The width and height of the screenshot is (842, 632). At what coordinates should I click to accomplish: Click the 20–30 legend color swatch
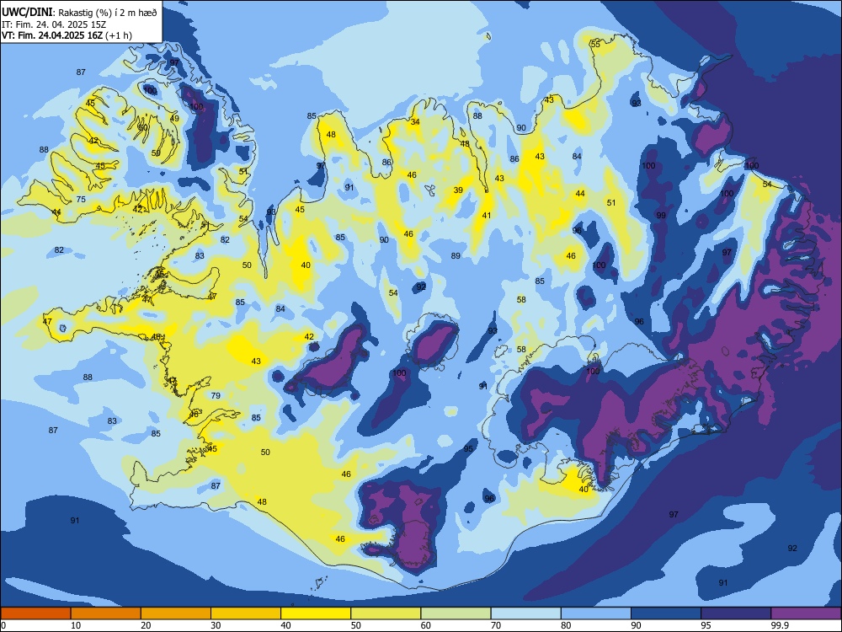[x=176, y=613]
